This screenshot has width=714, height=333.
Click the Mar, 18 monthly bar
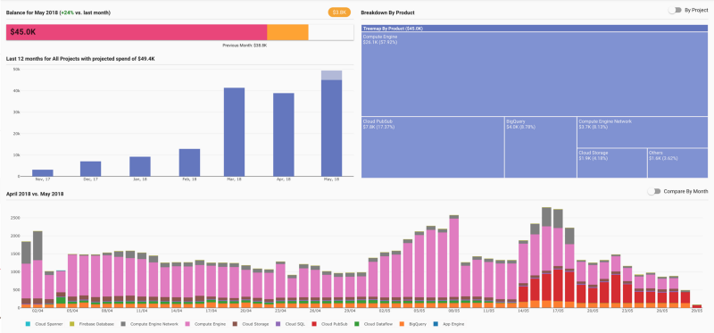pyautogui.click(x=234, y=132)
